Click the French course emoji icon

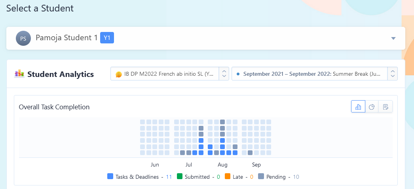[119, 75]
